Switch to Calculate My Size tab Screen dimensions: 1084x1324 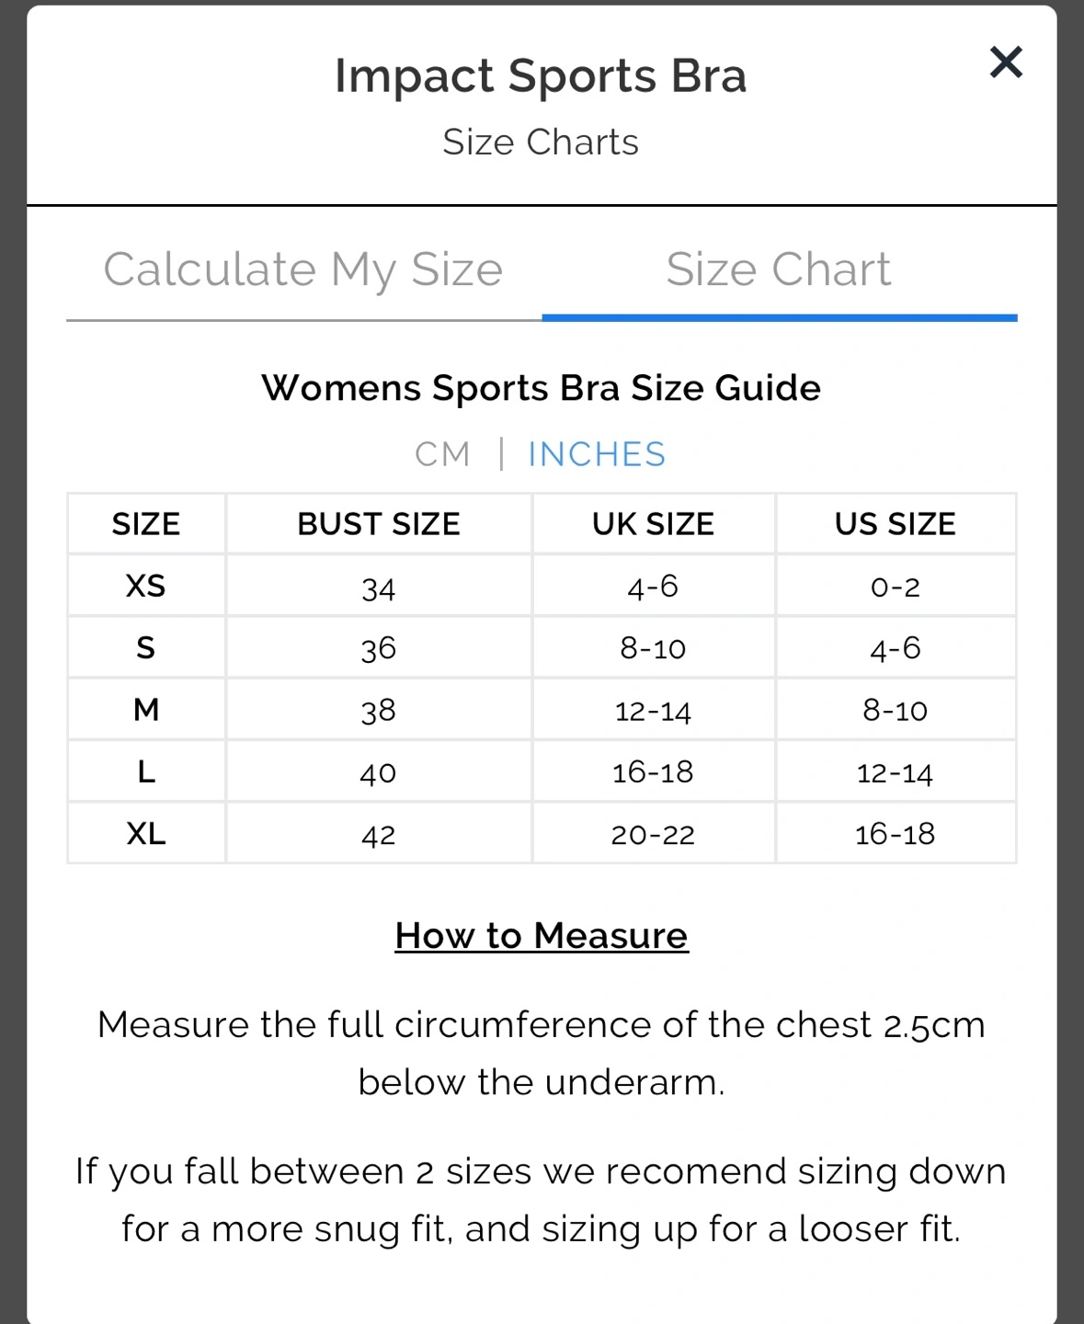tap(303, 269)
